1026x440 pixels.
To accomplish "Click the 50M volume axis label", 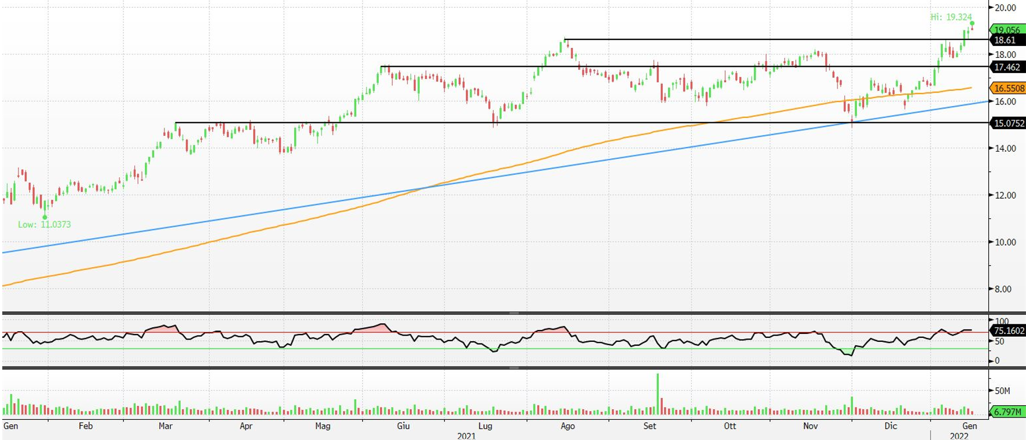I will [x=1002, y=391].
